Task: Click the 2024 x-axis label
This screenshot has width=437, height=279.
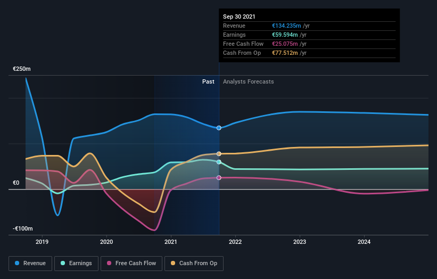Action: click(x=364, y=242)
